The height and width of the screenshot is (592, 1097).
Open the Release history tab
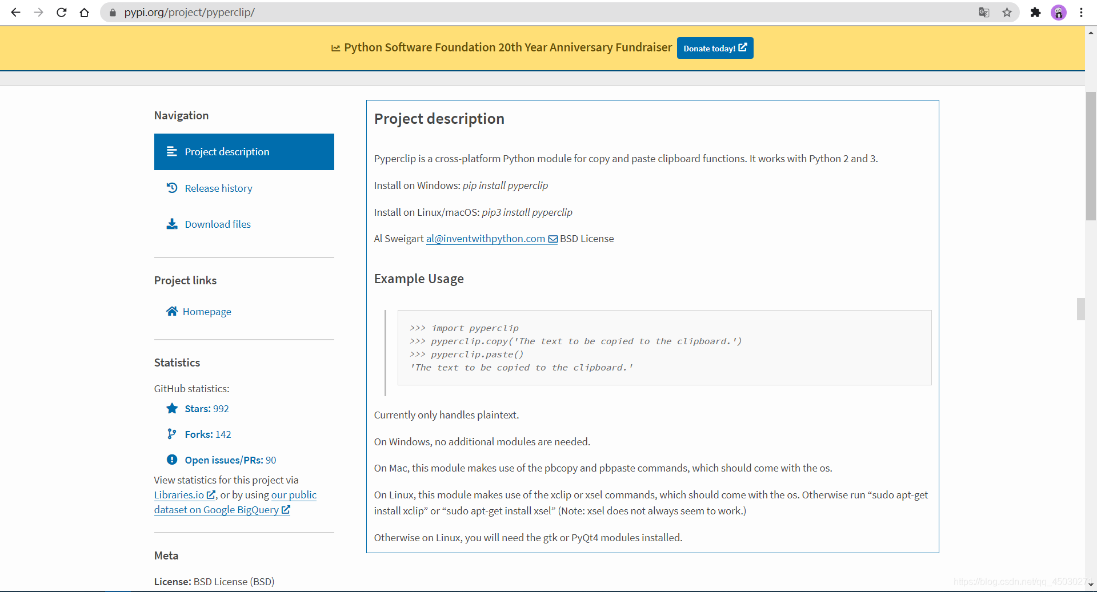point(218,188)
